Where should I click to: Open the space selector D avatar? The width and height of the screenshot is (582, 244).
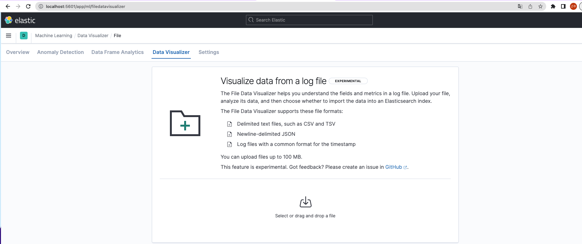[x=24, y=36]
